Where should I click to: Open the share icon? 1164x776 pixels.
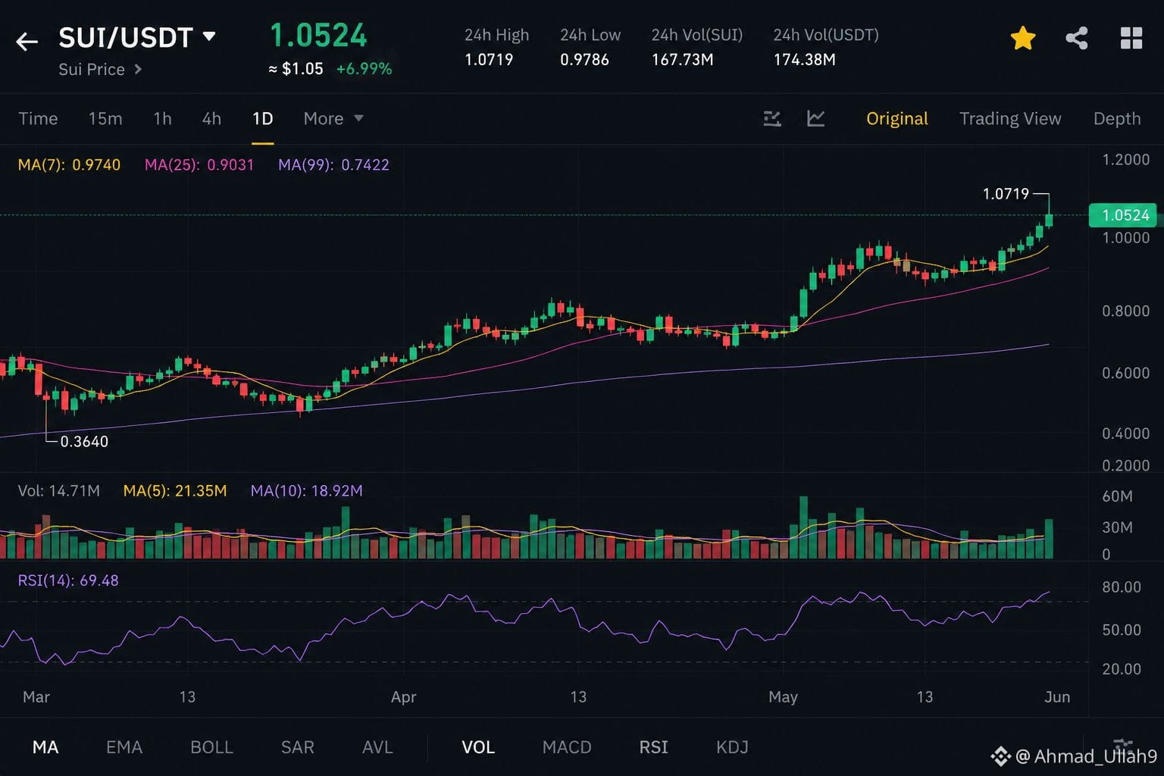(x=1076, y=38)
